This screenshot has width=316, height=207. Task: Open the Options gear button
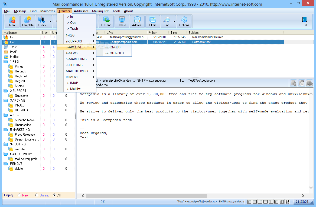[184, 22]
